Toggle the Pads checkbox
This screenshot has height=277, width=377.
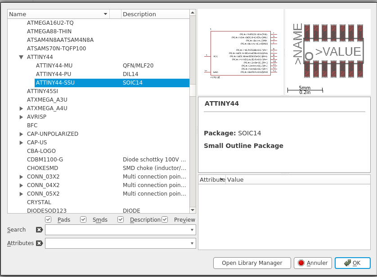click(48, 219)
